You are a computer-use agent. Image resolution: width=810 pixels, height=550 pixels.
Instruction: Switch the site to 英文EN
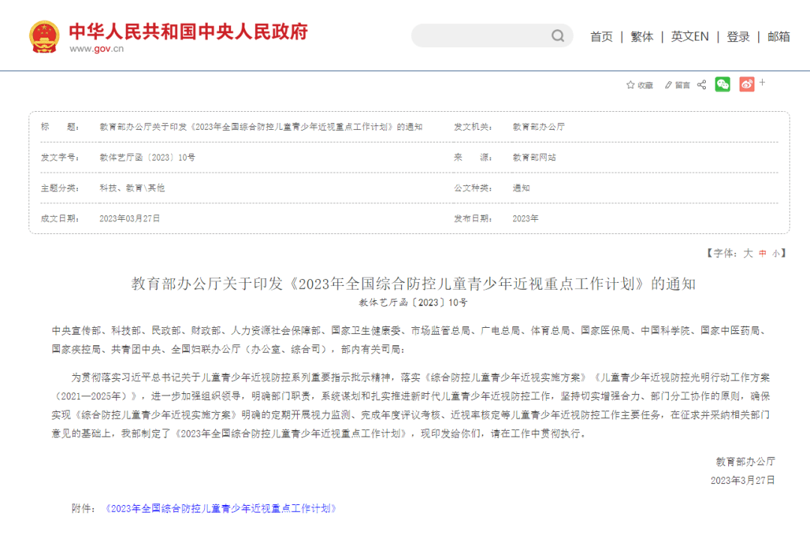(689, 35)
